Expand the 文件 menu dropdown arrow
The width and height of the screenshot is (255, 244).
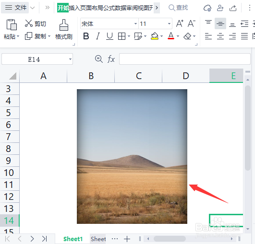pyautogui.click(x=32, y=8)
